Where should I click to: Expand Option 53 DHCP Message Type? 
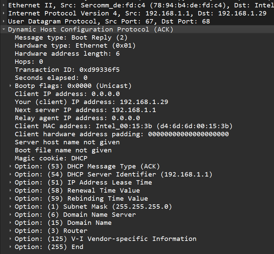pyautogui.click(x=11, y=166)
